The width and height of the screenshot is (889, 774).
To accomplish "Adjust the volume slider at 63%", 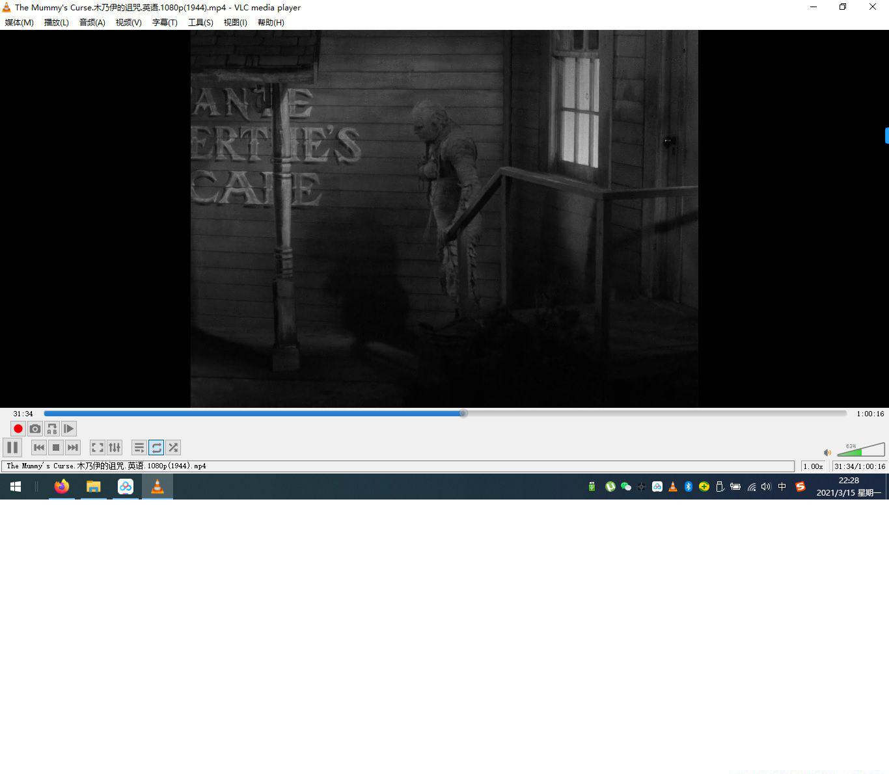I will [861, 449].
